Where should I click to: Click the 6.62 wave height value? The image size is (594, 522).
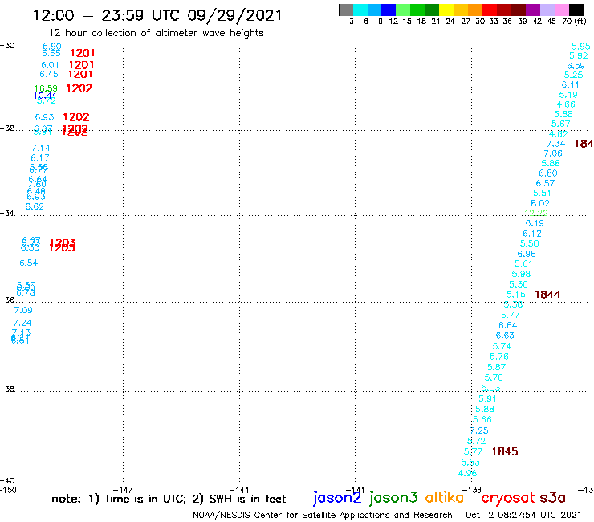tap(35, 206)
